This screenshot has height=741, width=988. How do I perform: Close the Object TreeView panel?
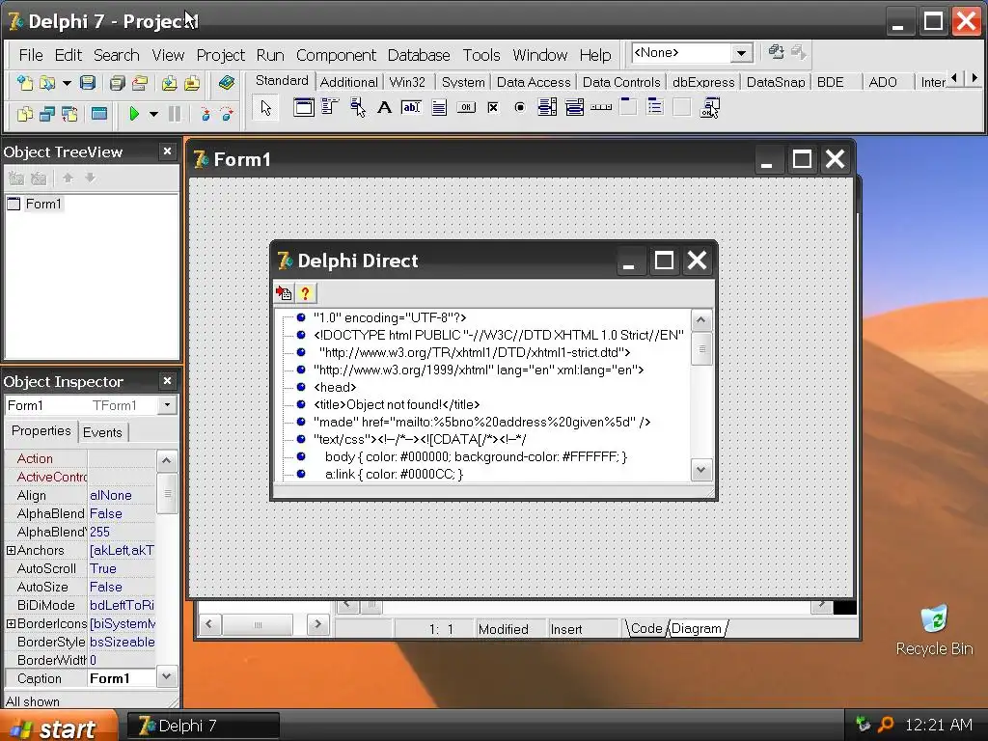167,151
